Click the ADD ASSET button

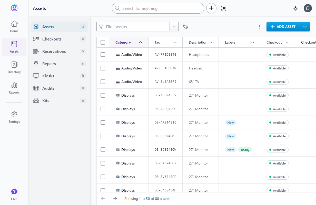(x=283, y=26)
